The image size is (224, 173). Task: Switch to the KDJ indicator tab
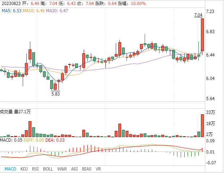pyautogui.click(x=24, y=169)
